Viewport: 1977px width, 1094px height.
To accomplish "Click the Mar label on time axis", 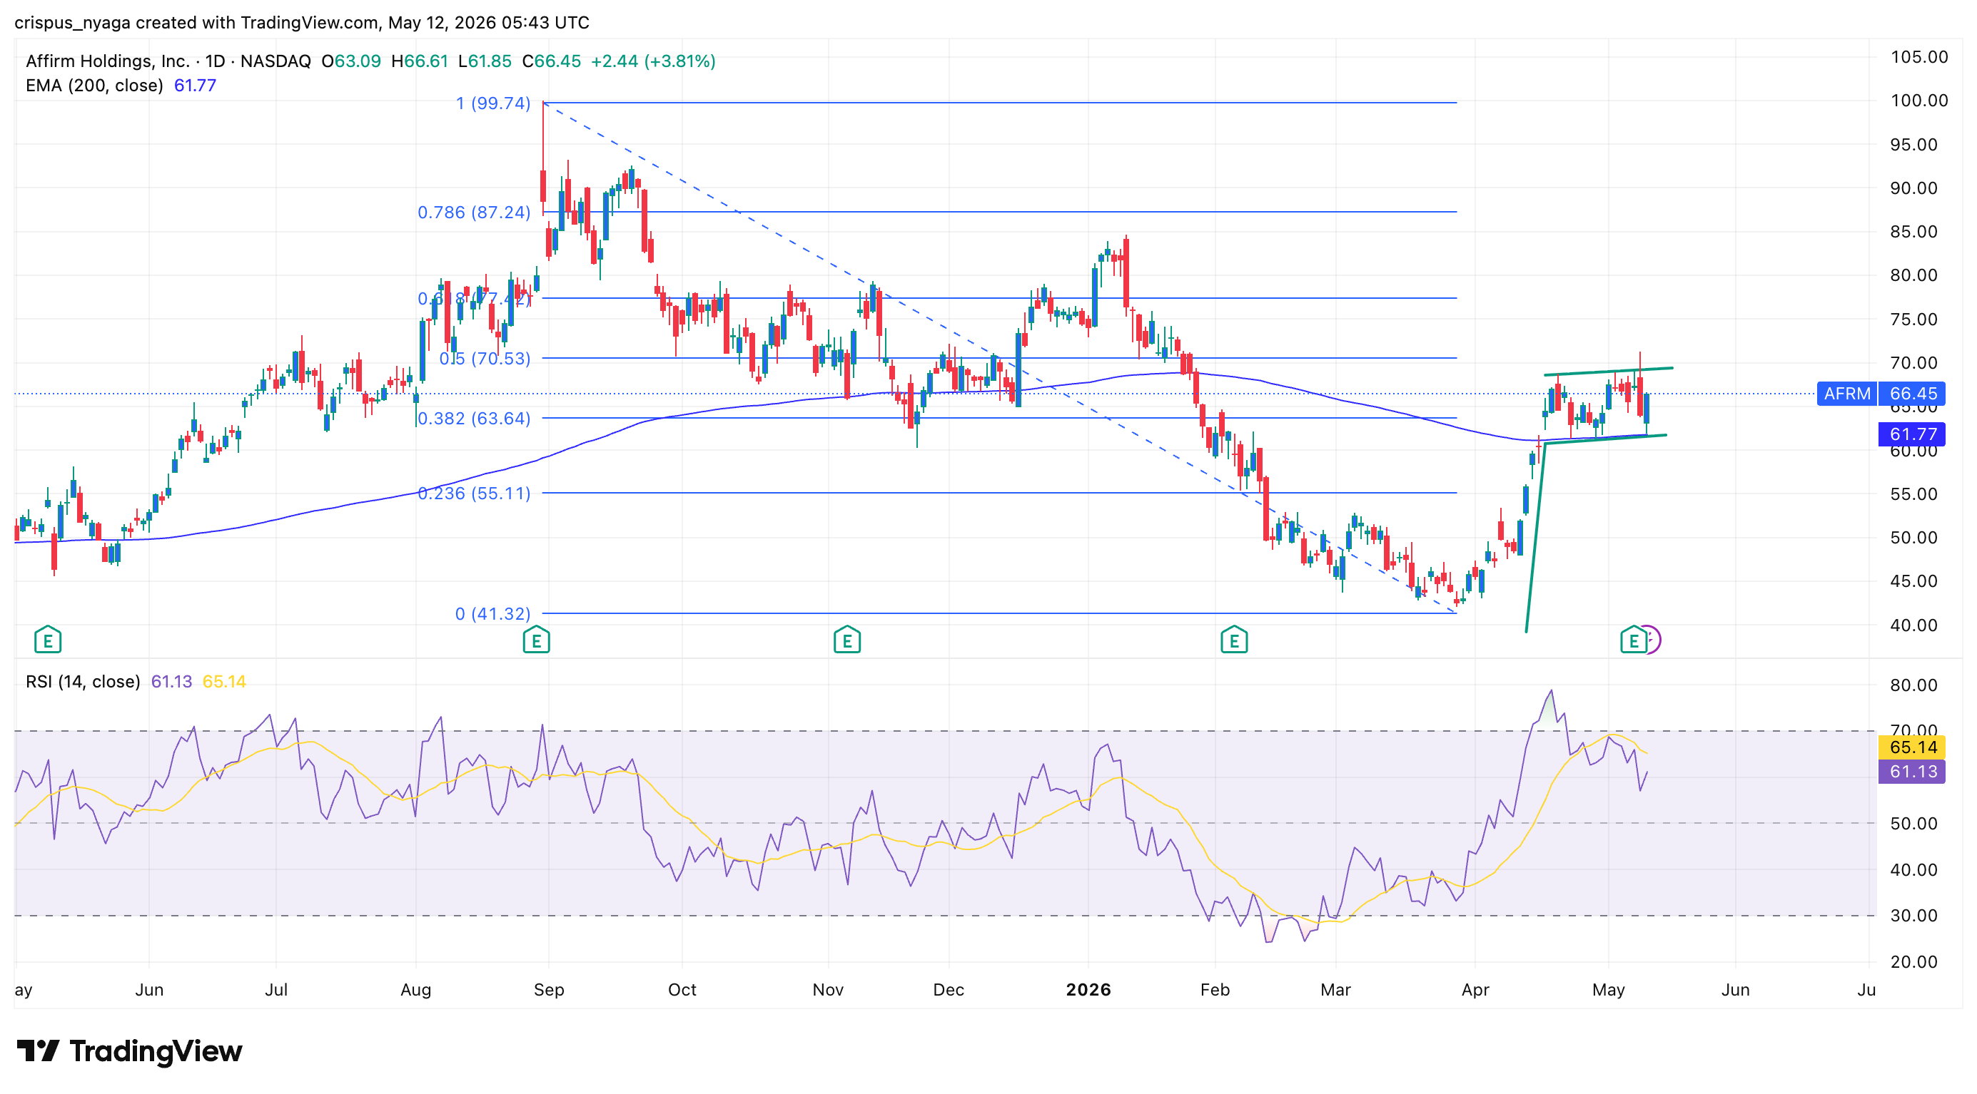I will click(x=1335, y=990).
